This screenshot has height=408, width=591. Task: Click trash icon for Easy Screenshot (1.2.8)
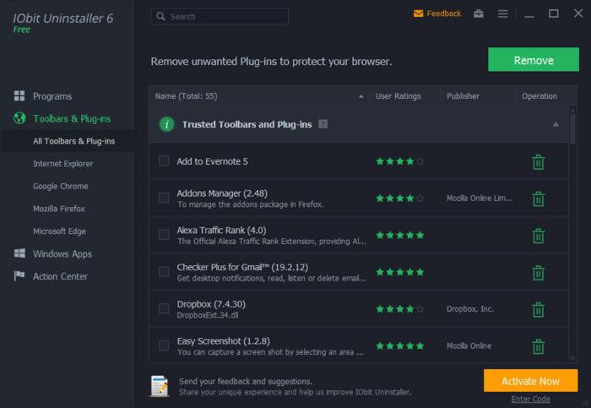(539, 346)
